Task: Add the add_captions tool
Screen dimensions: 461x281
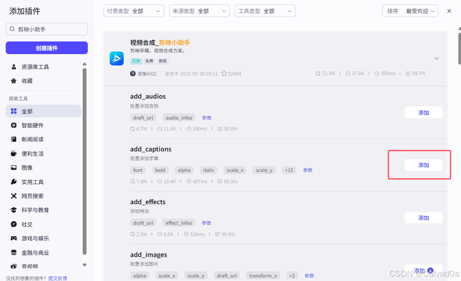Action: pyautogui.click(x=423, y=165)
